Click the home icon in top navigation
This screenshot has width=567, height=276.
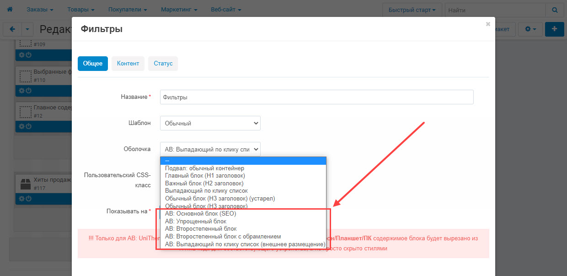tap(10, 10)
